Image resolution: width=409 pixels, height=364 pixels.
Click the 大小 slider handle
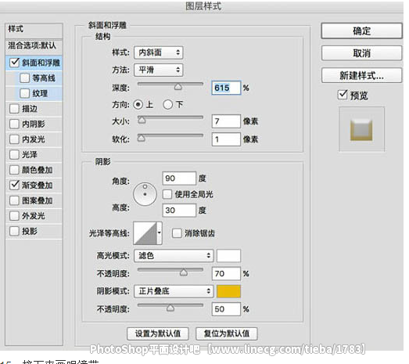tap(142, 120)
